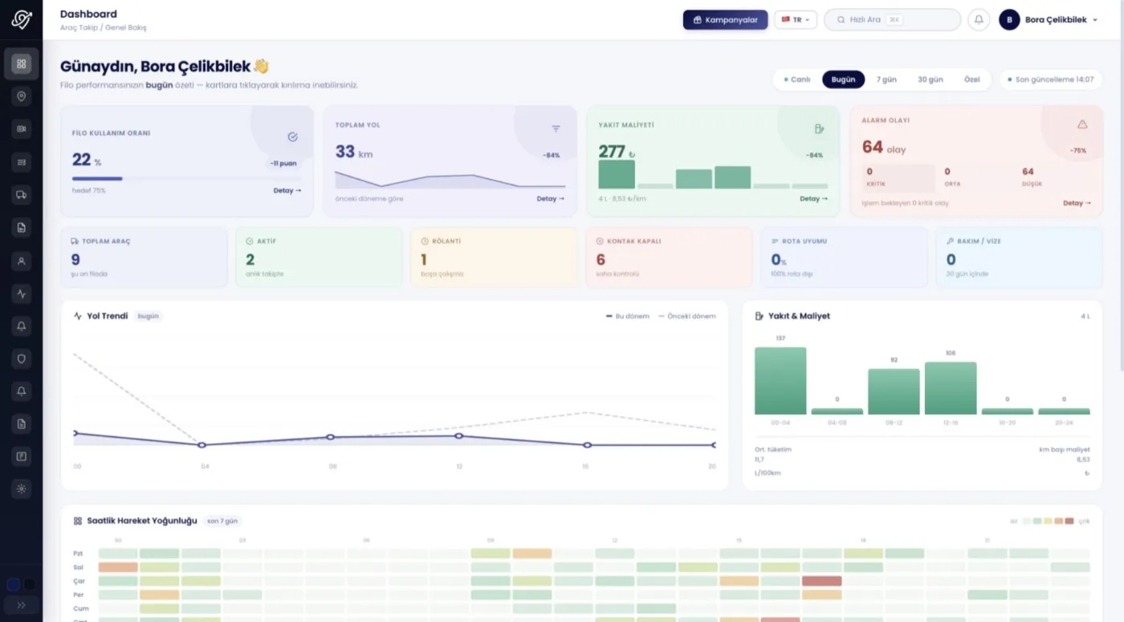Open the user profile icon in sidebar
1124x622 pixels.
click(22, 261)
